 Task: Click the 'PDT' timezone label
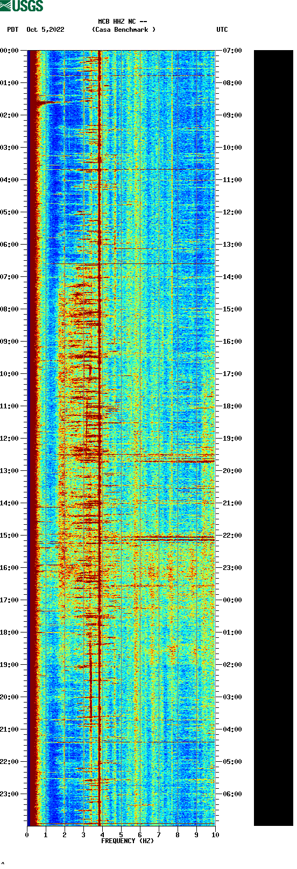(13, 30)
